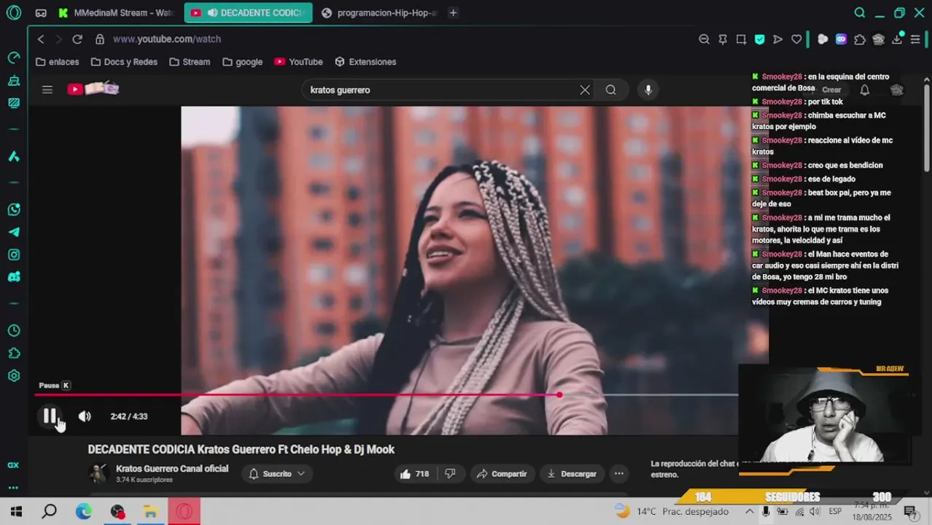Viewport: 932px width, 525px height.
Task: Open the Flow send arrow icon
Action: point(777,39)
